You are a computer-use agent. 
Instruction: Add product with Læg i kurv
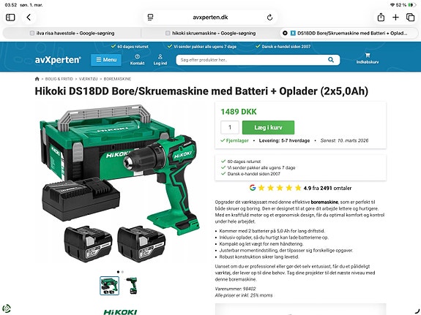coord(268,128)
